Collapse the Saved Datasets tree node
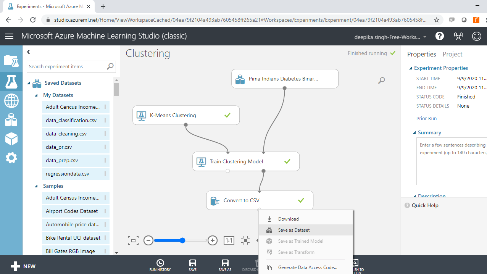The height and width of the screenshot is (274, 487). [29, 83]
